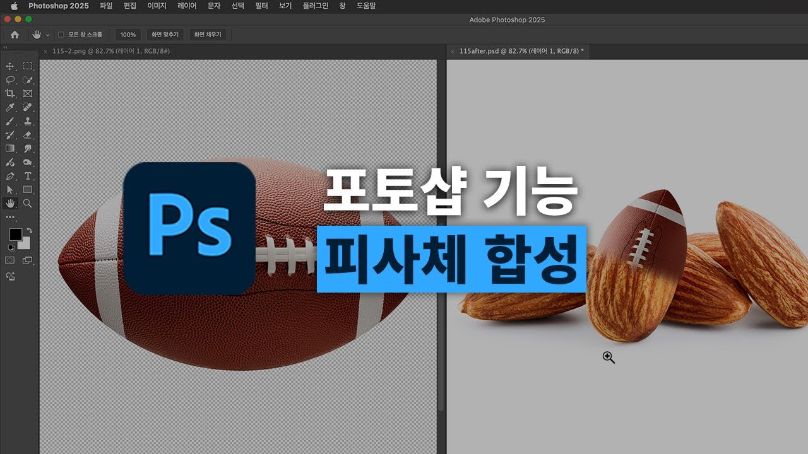Viewport: 808px width, 454px height.
Task: Select the Frame tool
Action: pos(28,93)
